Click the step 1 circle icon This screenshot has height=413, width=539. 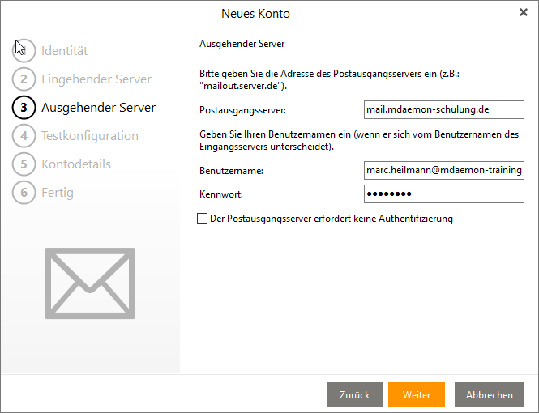click(x=24, y=51)
